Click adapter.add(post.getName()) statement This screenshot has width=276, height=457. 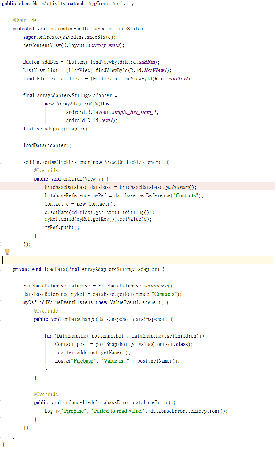[x=93, y=352]
